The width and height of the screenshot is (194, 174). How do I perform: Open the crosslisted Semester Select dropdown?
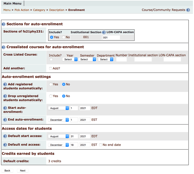coord(87,59)
